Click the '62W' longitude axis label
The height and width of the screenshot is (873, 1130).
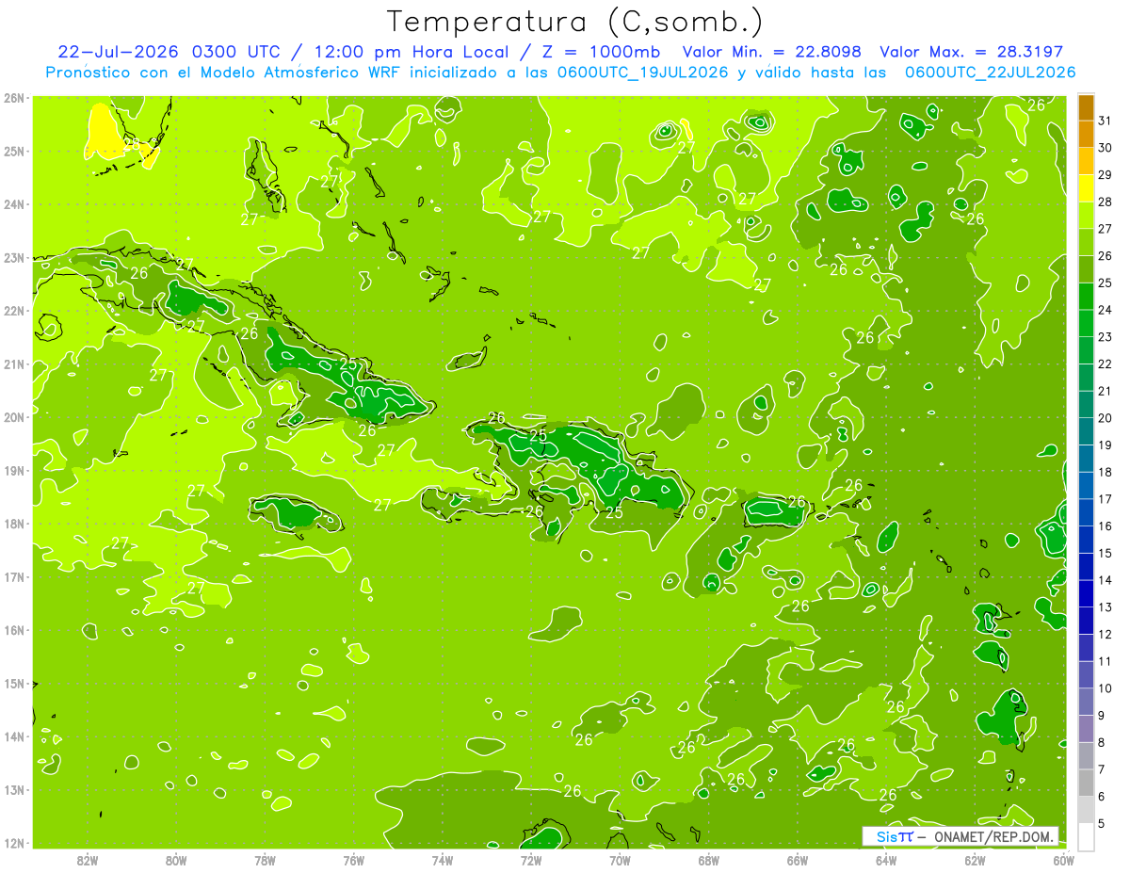(x=975, y=860)
